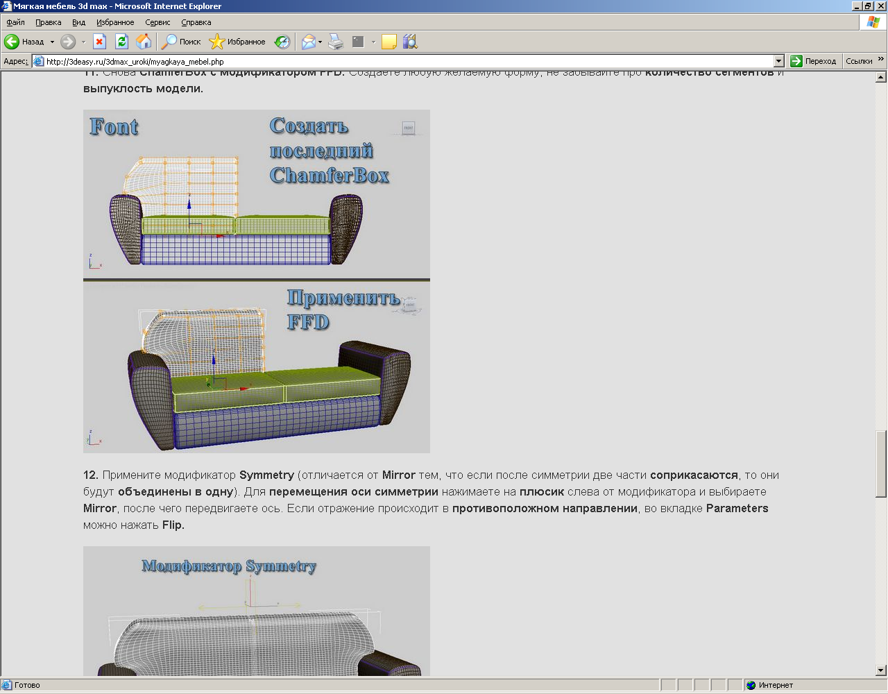This screenshot has height=694, width=888.
Task: Go to the Home page icon
Action: coord(144,42)
